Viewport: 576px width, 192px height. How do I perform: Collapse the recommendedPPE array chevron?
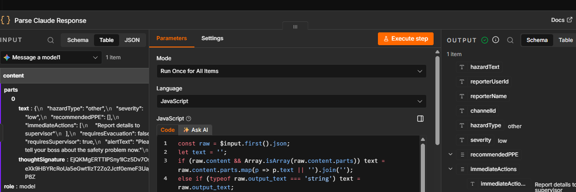[450, 155]
